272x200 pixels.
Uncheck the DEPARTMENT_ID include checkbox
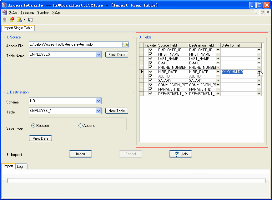tap(150, 94)
